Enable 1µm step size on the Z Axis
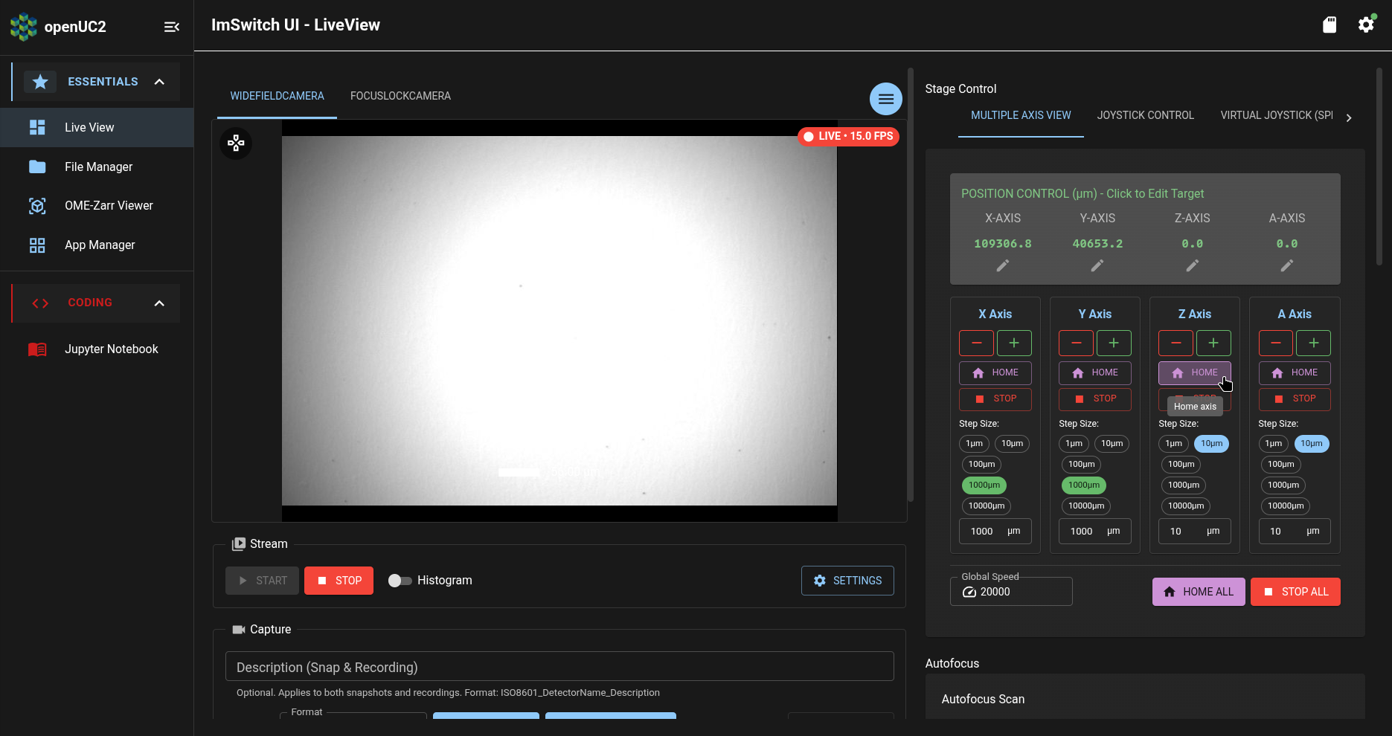 pos(1173,443)
